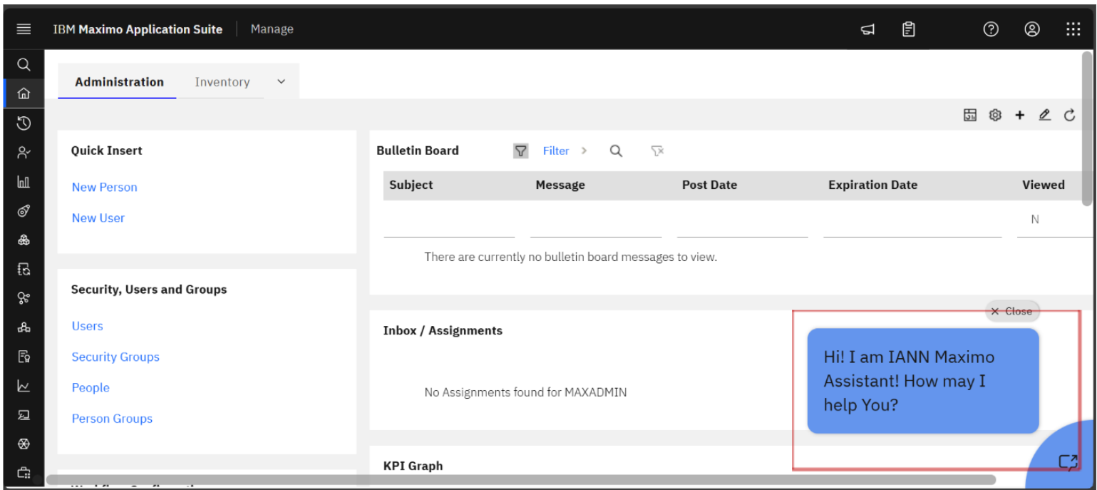The height and width of the screenshot is (490, 1097).
Task: Refresh the Start Center
Action: pos(1069,115)
